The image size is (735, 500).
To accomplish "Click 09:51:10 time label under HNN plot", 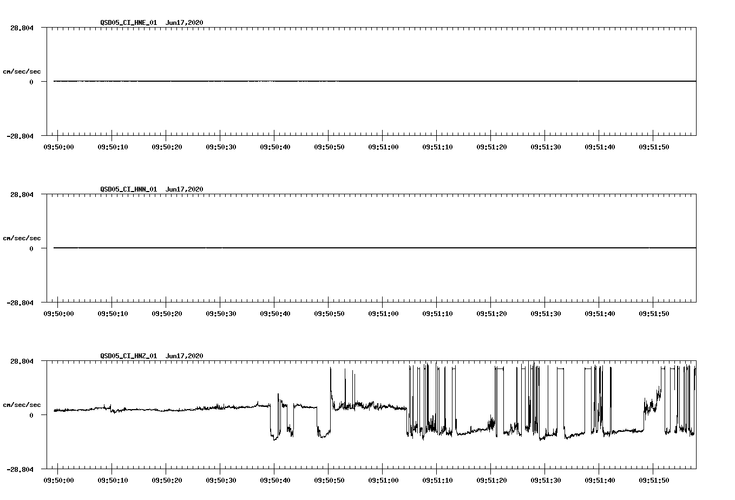I will (x=437, y=313).
